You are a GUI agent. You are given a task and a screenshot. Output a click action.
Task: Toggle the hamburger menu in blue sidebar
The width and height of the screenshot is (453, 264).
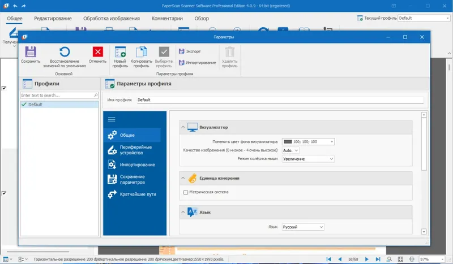112,119
